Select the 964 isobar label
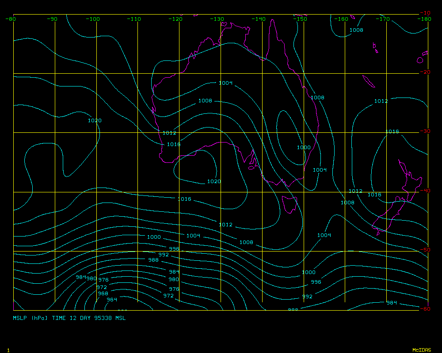The width and height of the screenshot is (442, 353). click(112, 300)
